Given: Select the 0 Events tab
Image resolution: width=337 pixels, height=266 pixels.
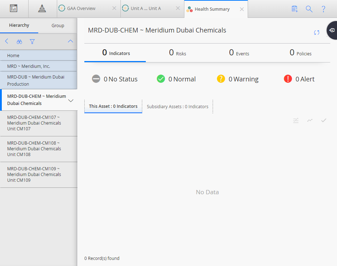Looking at the screenshot, I should pos(239,53).
